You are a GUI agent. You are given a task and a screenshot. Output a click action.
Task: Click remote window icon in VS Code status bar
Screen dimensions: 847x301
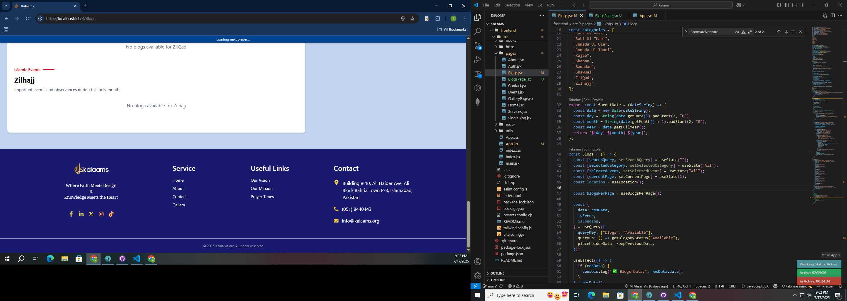coord(476,286)
